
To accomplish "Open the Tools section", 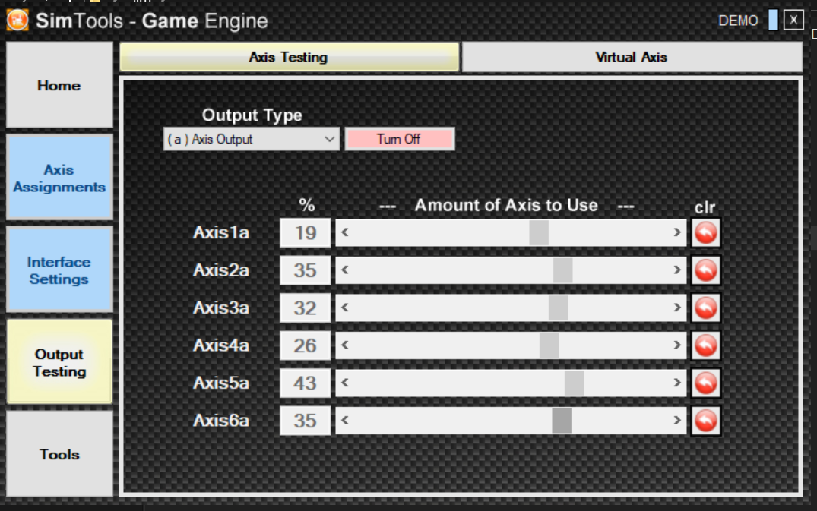I will [x=59, y=454].
